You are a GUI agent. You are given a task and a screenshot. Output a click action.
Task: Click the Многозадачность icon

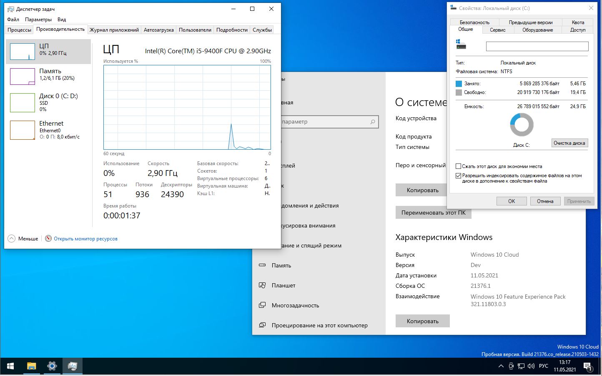tap(262, 305)
